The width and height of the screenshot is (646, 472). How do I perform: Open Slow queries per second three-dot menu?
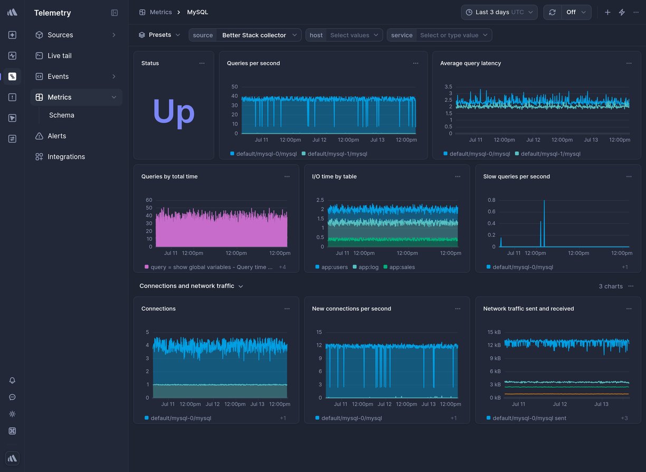(x=629, y=176)
